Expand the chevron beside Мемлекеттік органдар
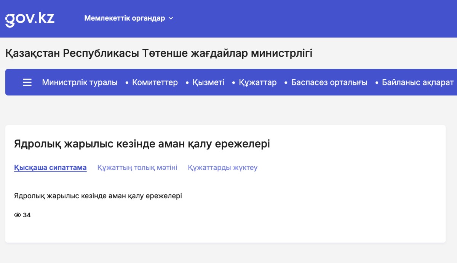The image size is (457, 263). [x=171, y=18]
